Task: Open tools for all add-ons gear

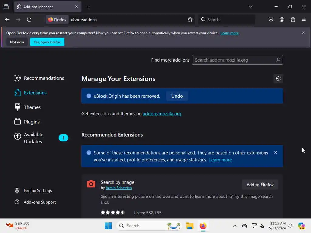Action: (x=278, y=79)
